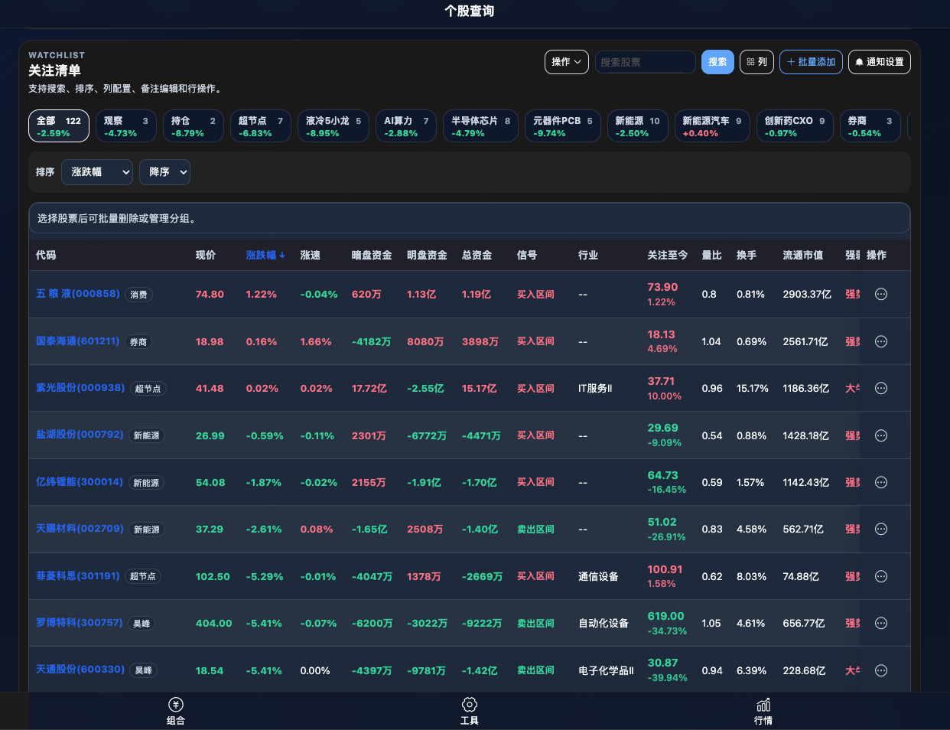Click the 暗盘资金 column header
950x730 pixels.
tap(372, 256)
